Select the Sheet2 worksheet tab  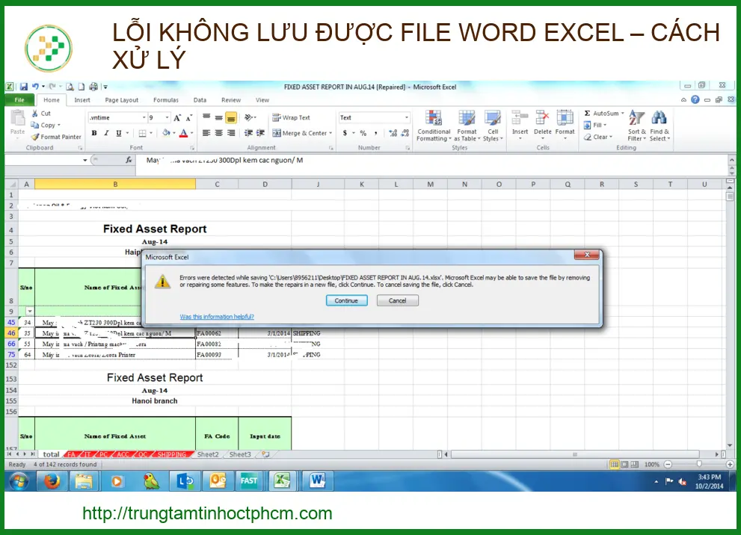(207, 454)
